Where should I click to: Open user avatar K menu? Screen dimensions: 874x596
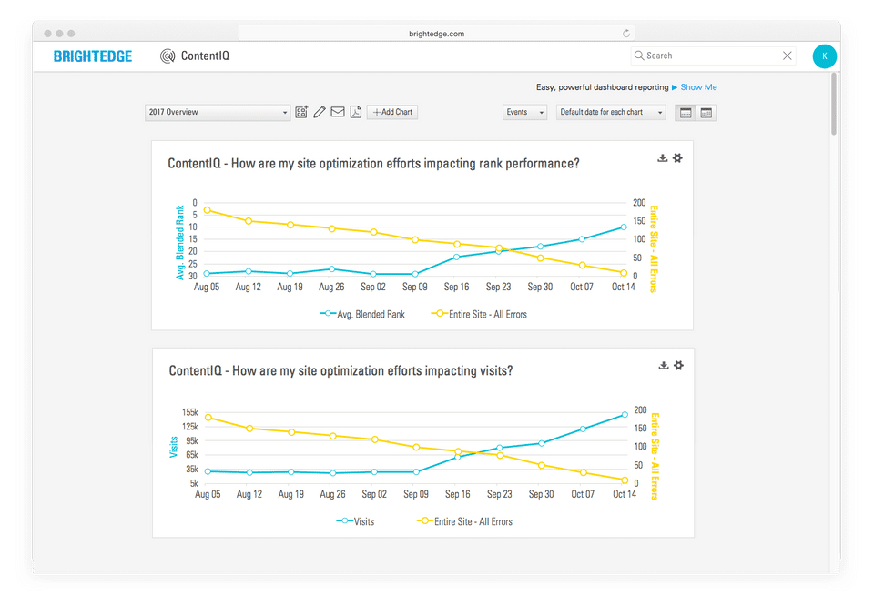pos(825,56)
